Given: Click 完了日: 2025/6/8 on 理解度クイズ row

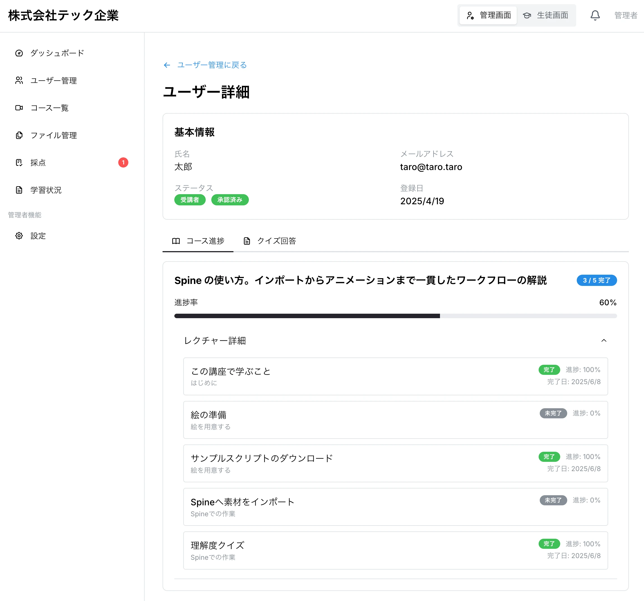Looking at the screenshot, I should (574, 556).
